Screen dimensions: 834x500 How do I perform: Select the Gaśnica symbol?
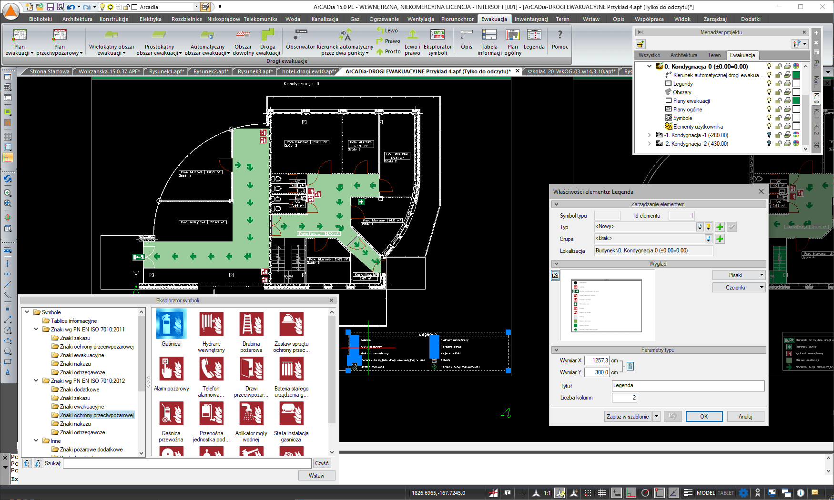click(x=171, y=329)
